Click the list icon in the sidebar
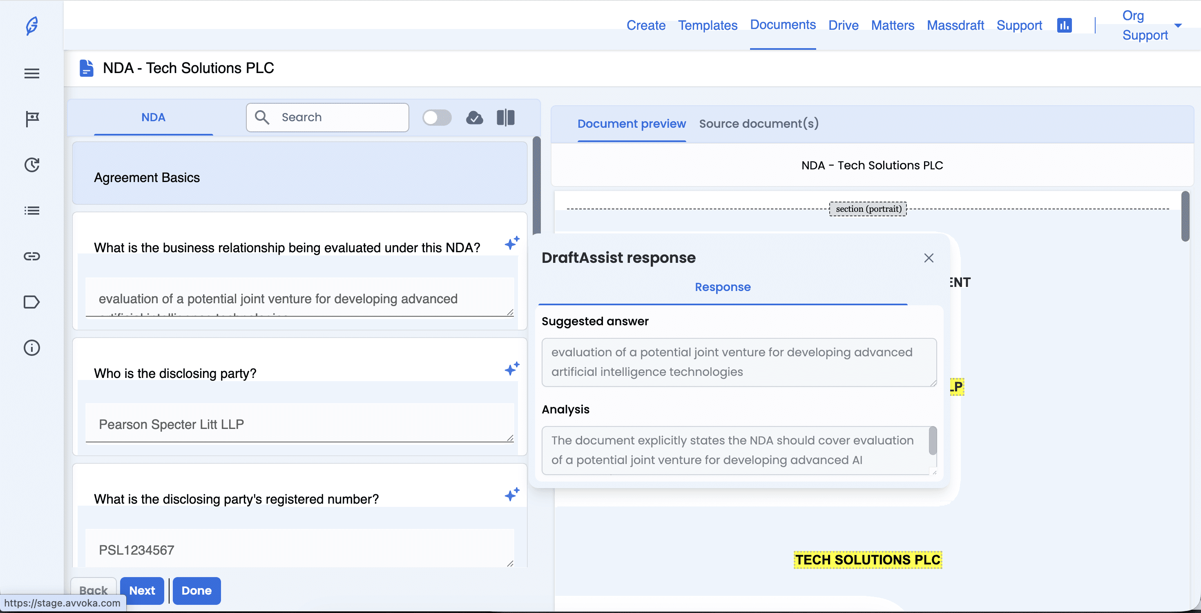 click(32, 211)
